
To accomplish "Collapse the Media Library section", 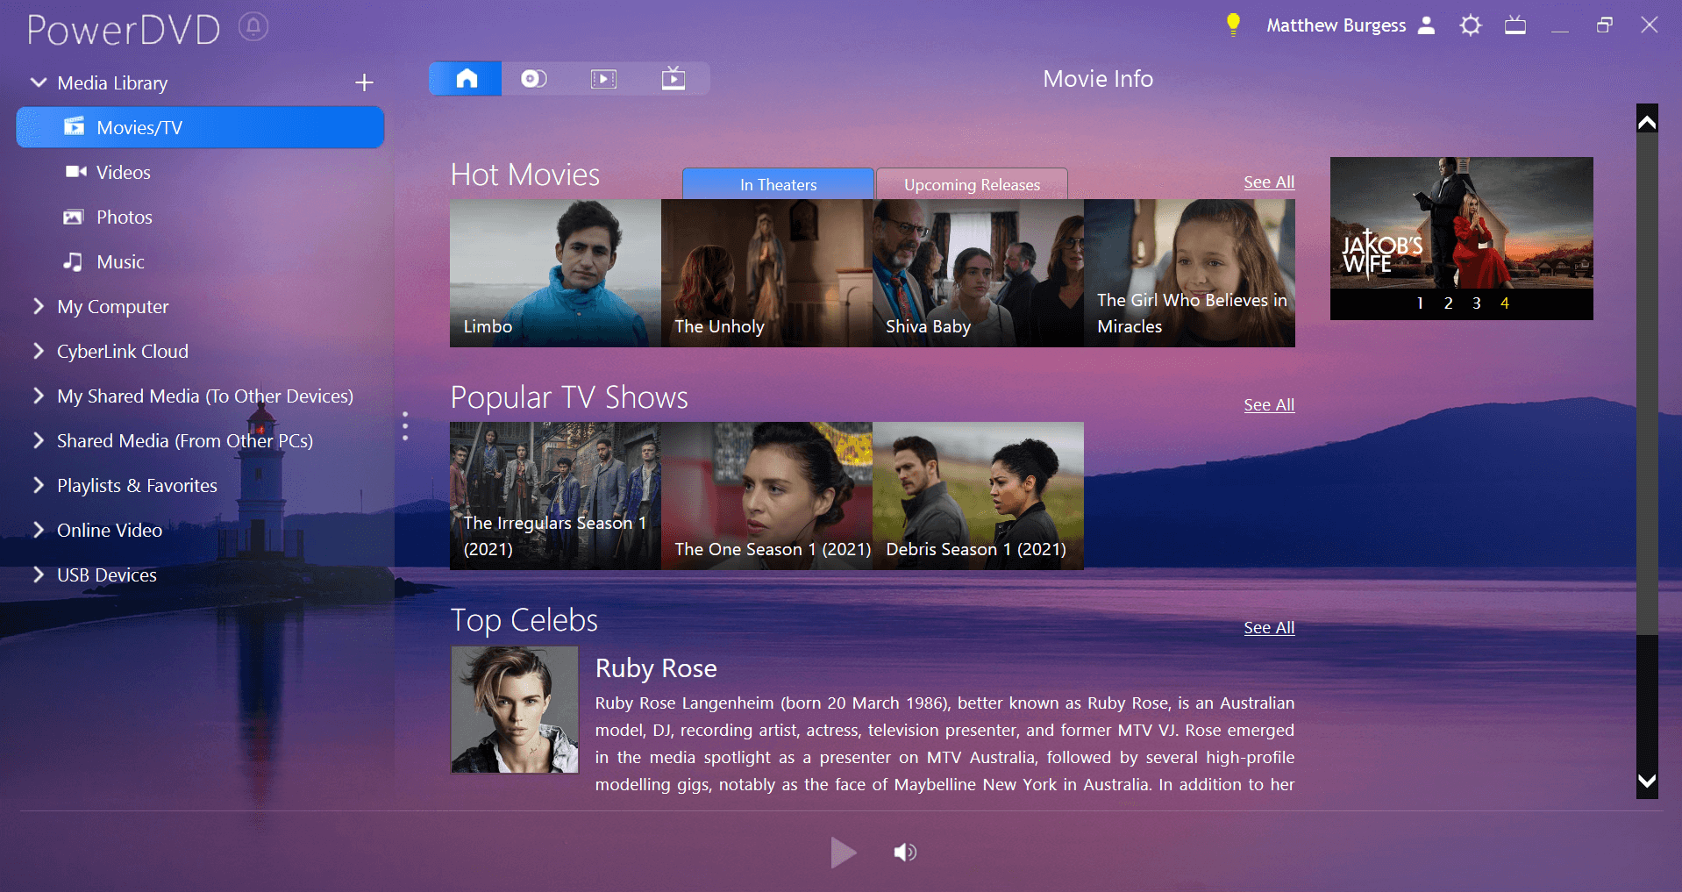I will pyautogui.click(x=38, y=82).
